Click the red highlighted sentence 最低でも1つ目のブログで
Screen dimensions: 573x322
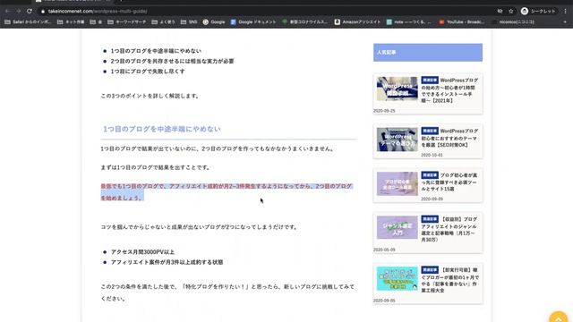227,191
